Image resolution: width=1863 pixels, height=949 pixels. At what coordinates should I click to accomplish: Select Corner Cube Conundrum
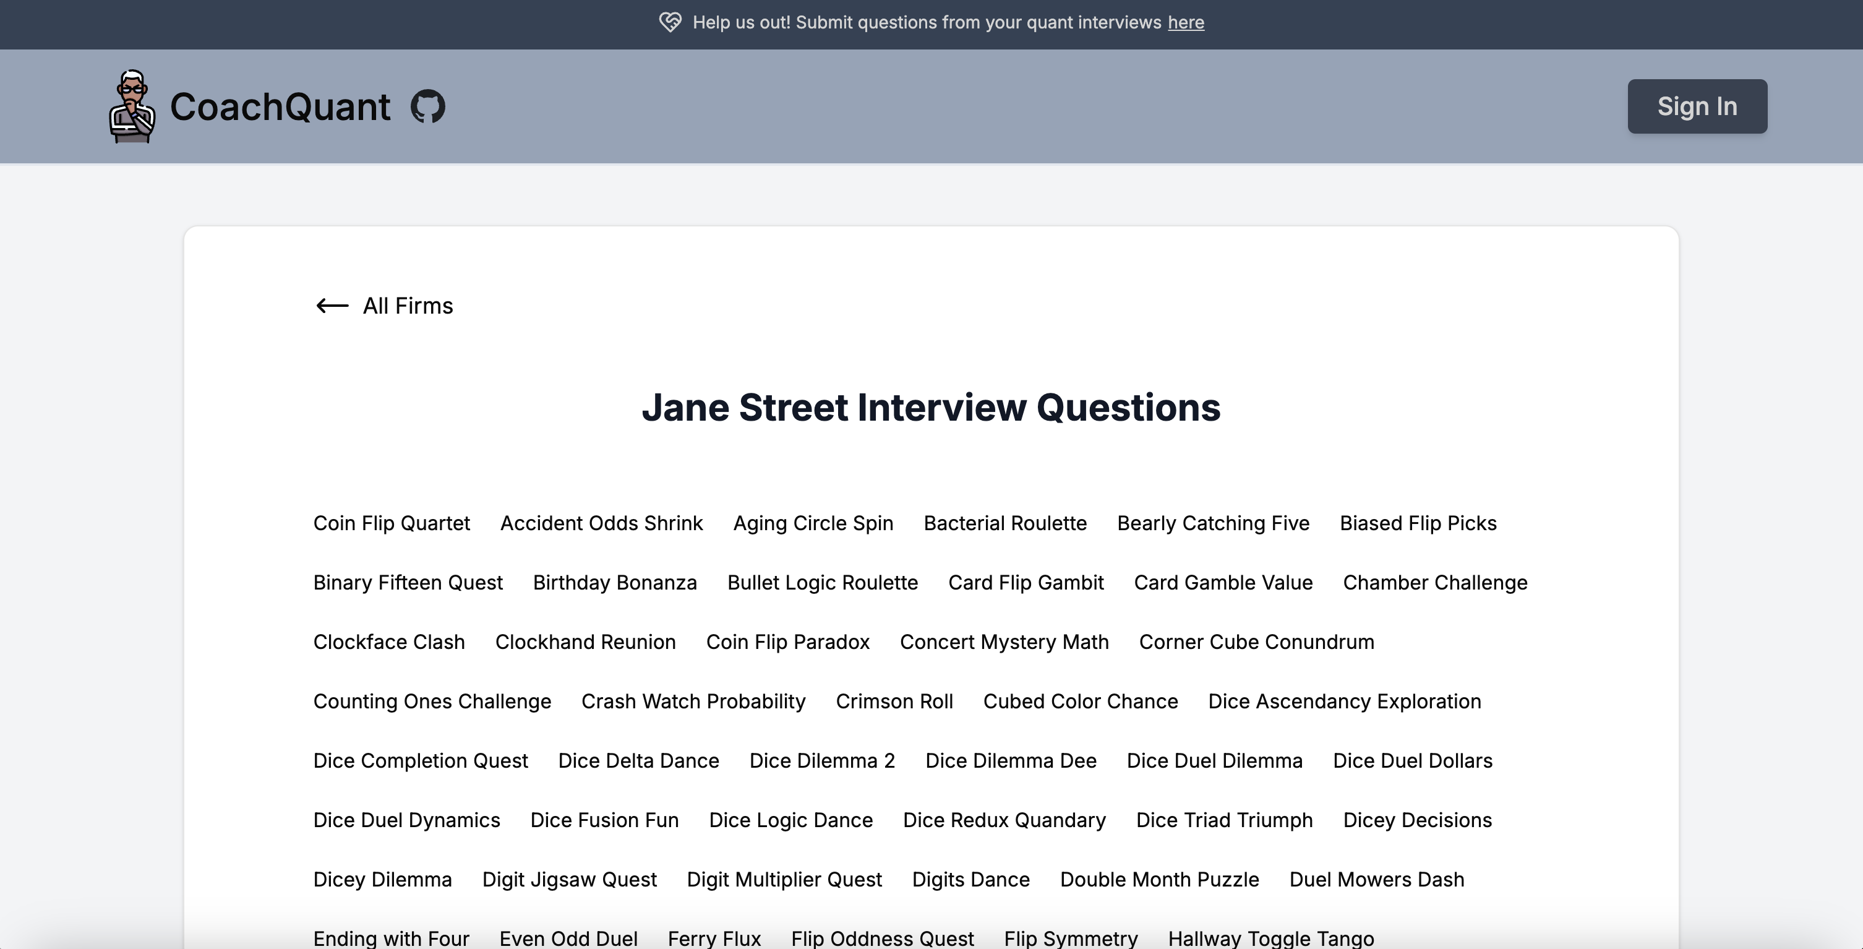click(x=1256, y=642)
